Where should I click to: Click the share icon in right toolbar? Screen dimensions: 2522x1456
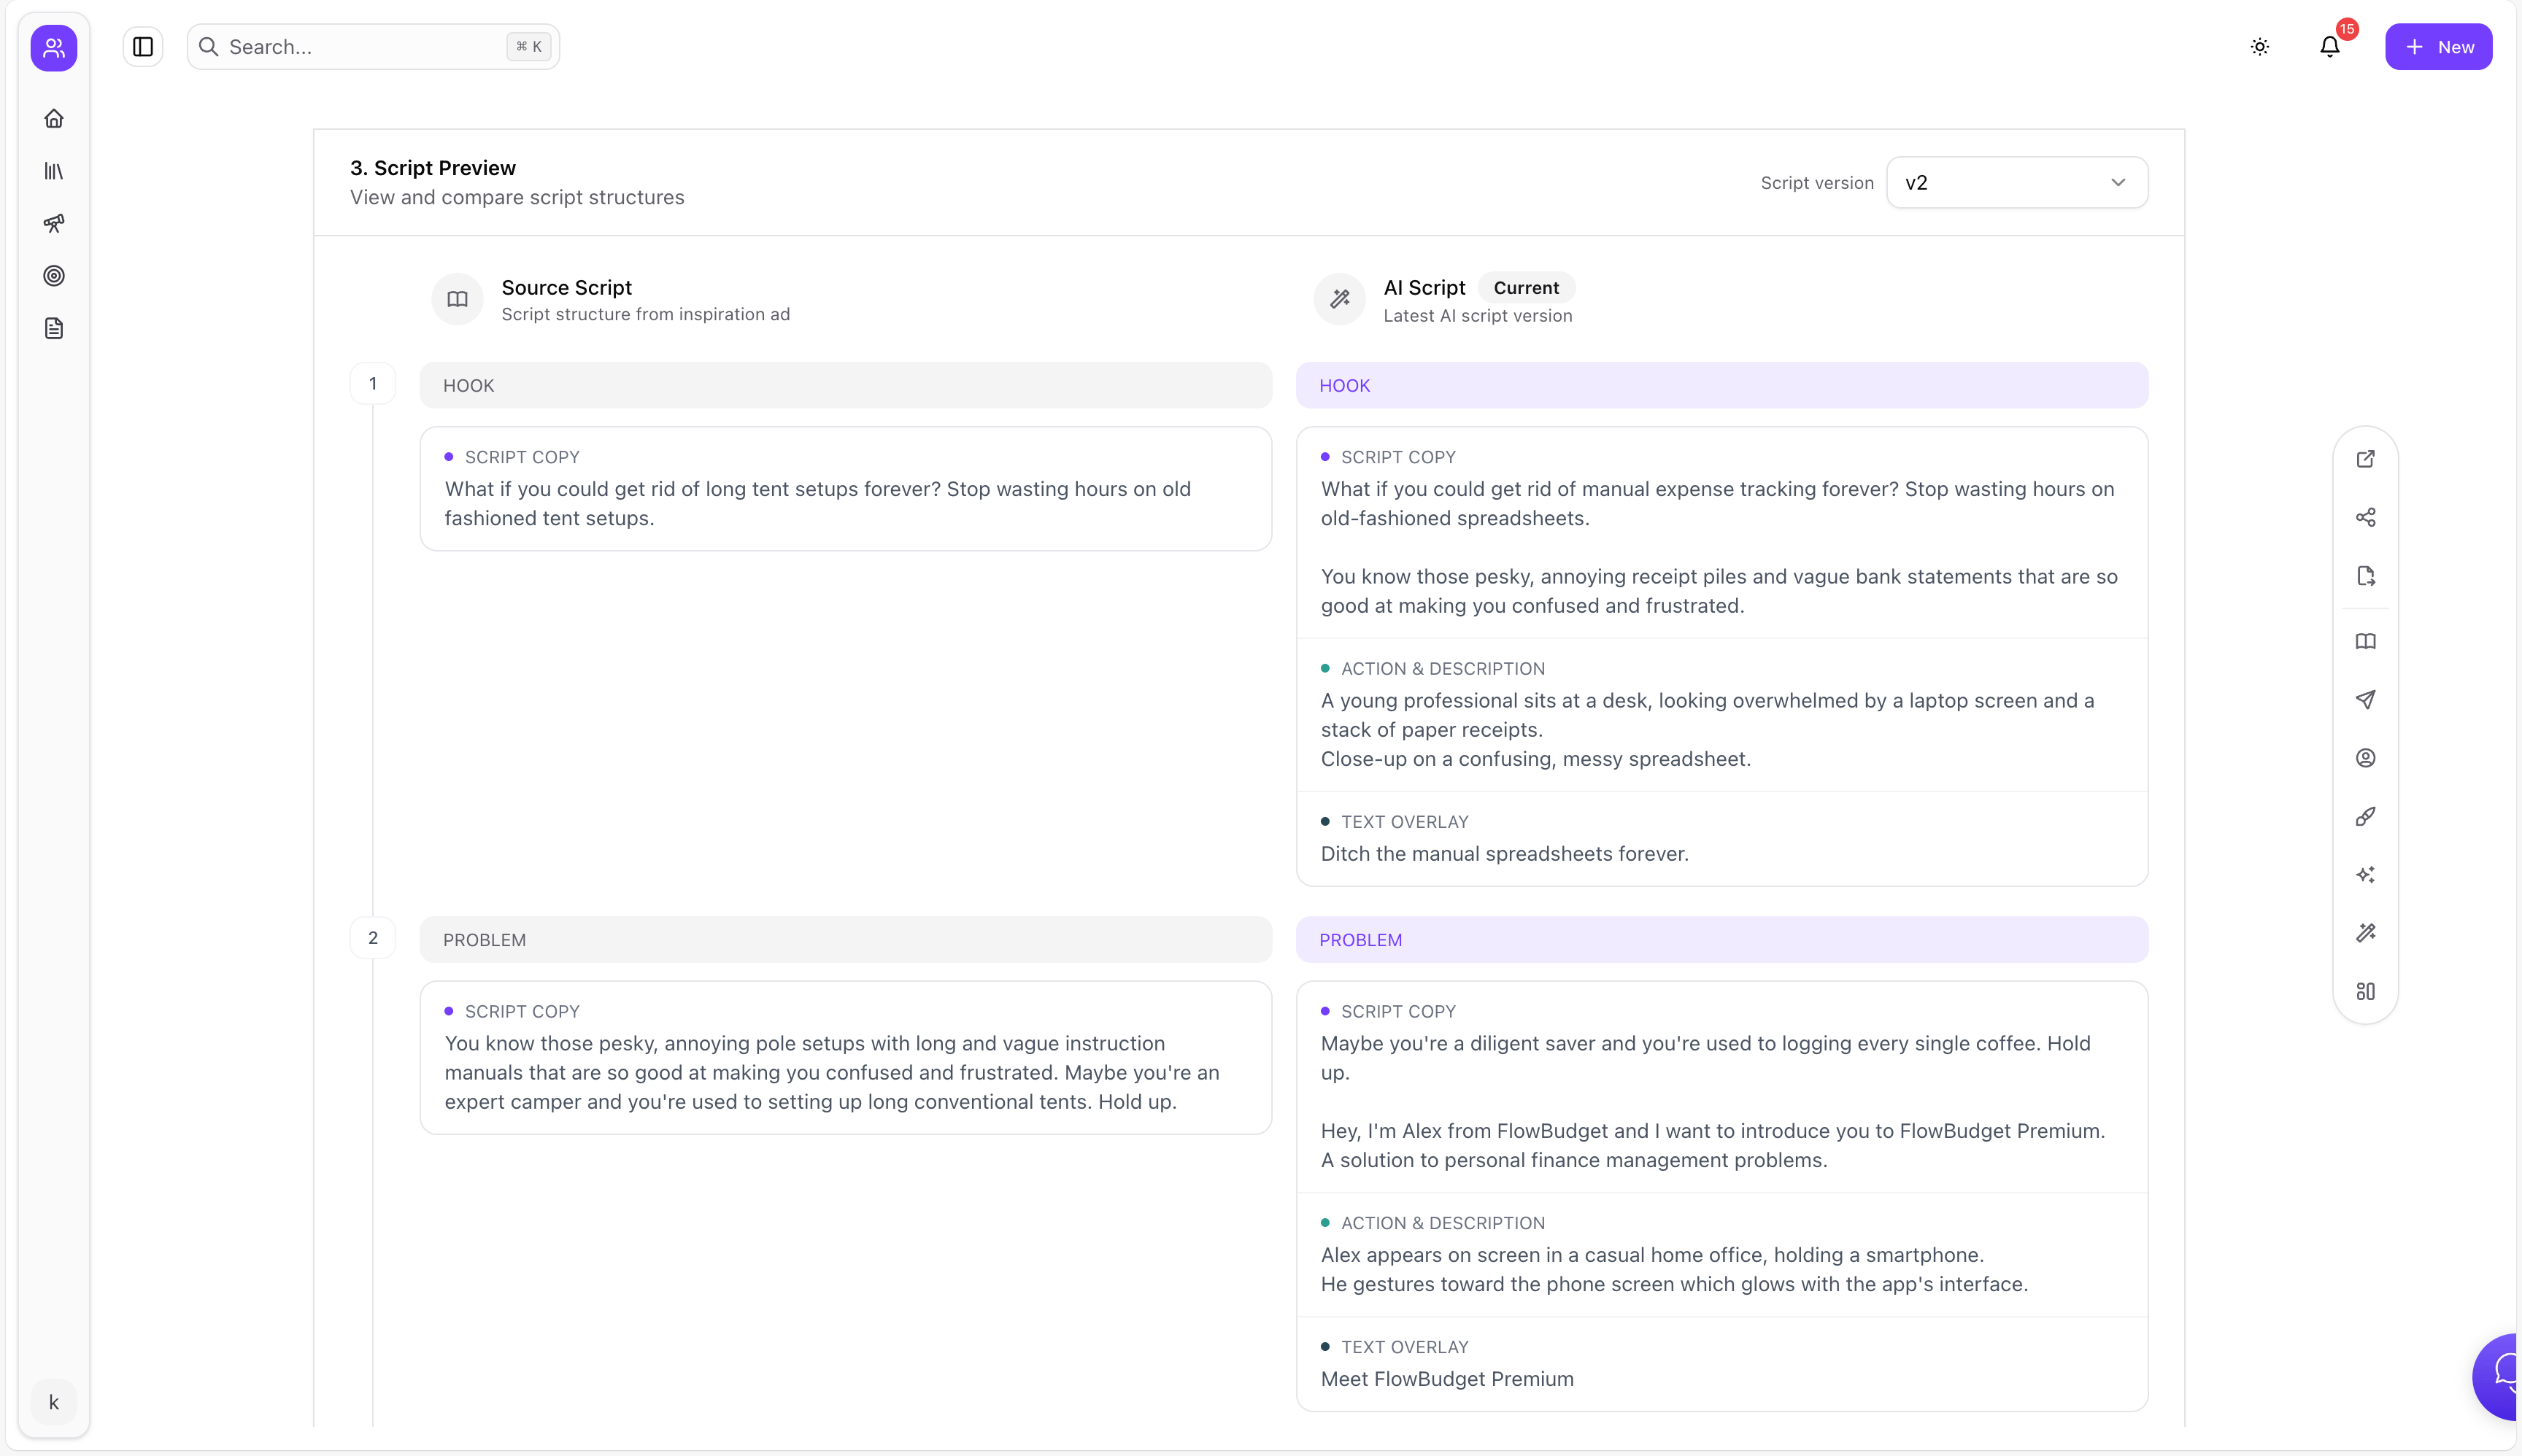tap(2365, 517)
